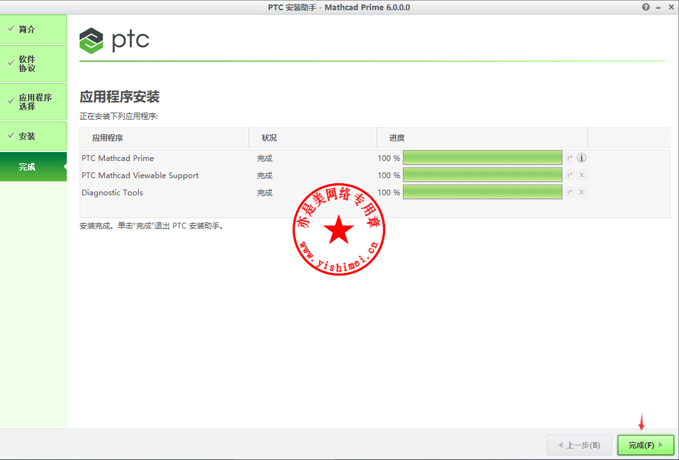The image size is (679, 460).
Task: Click 100 % value for Mathcad Viewable Support
Action: click(389, 176)
